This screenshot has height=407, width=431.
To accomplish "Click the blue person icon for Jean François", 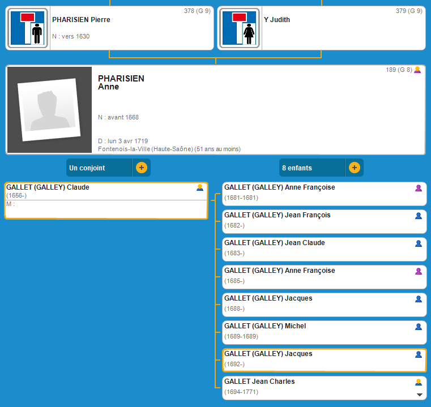I will (x=419, y=216).
